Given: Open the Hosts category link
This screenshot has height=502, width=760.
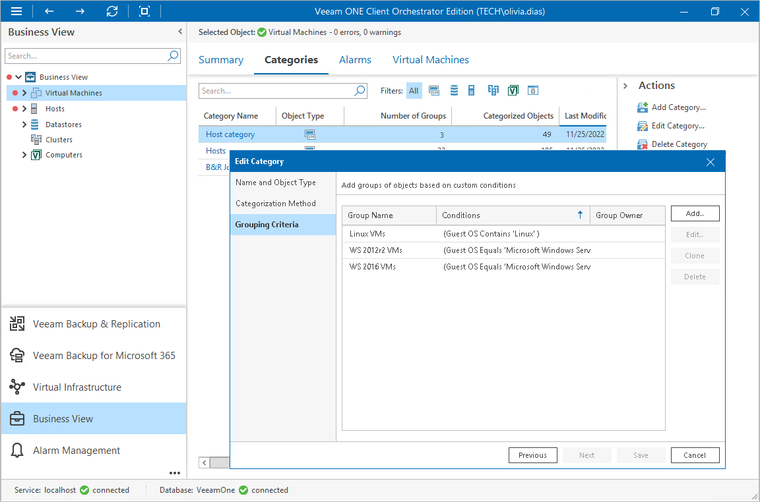Looking at the screenshot, I should pyautogui.click(x=216, y=151).
